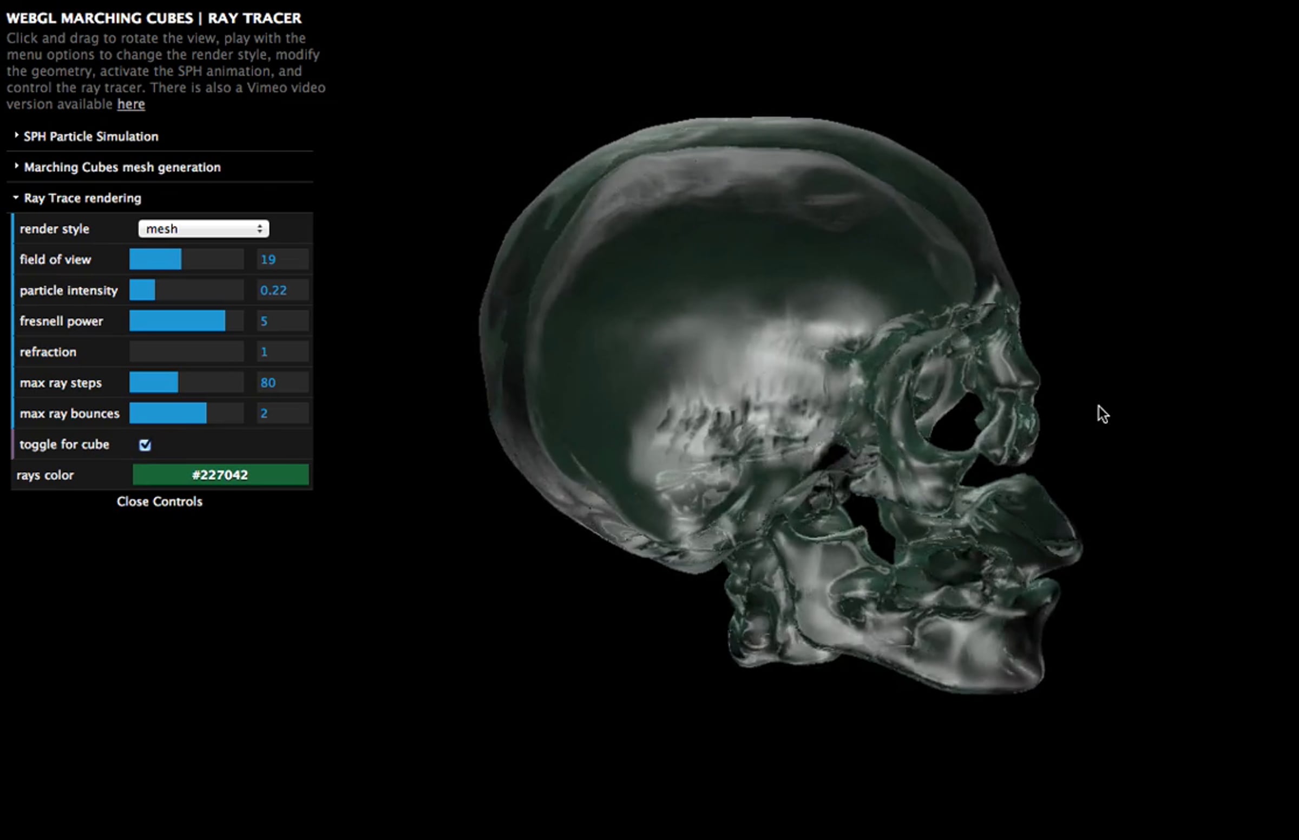Expand the SPH Particle Simulation folder
This screenshot has height=840, width=1299.
pos(90,136)
